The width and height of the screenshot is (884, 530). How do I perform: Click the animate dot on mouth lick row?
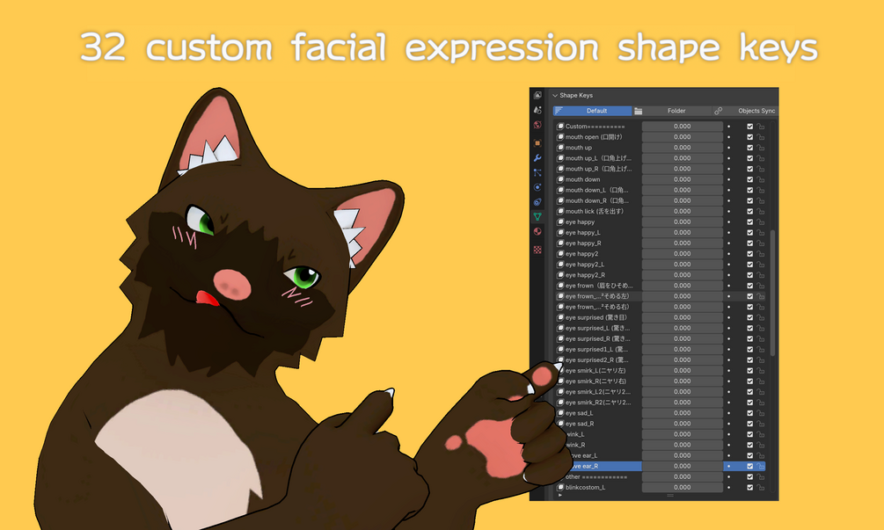pos(728,211)
